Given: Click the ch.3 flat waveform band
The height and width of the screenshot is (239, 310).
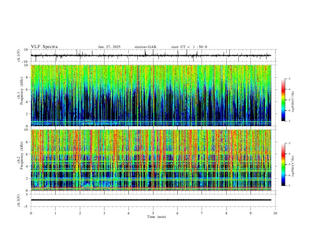Looking at the screenshot, I should (151, 200).
